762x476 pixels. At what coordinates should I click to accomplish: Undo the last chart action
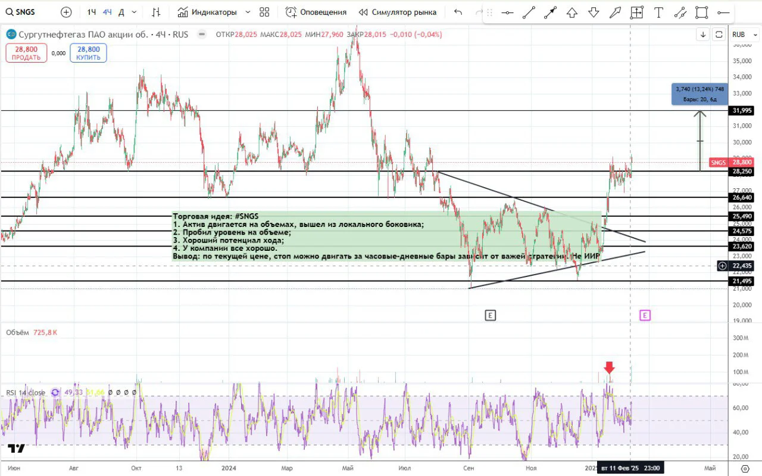coord(458,12)
